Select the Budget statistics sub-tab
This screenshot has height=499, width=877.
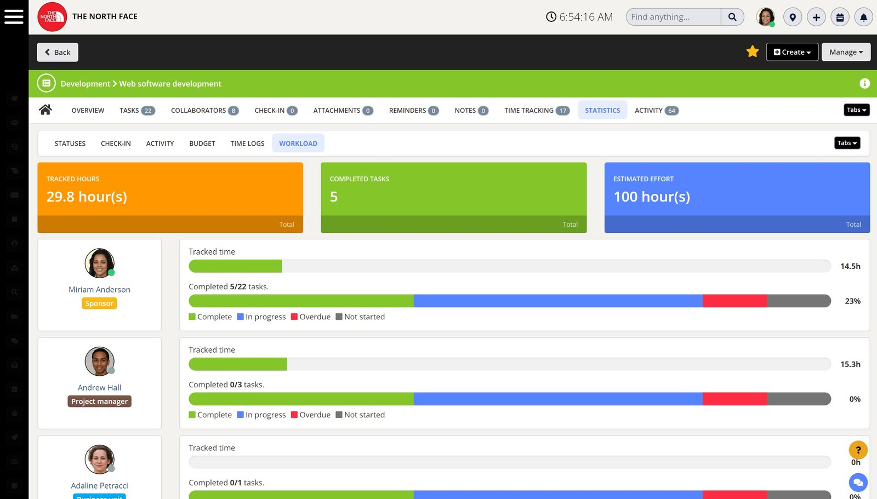point(202,144)
